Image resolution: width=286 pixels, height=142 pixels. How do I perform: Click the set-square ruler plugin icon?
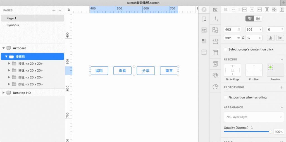(215, 10)
